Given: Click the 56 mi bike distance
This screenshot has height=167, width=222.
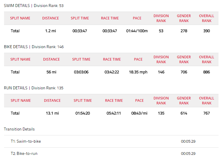Looking at the screenshot, I should pyautogui.click(x=51, y=72).
